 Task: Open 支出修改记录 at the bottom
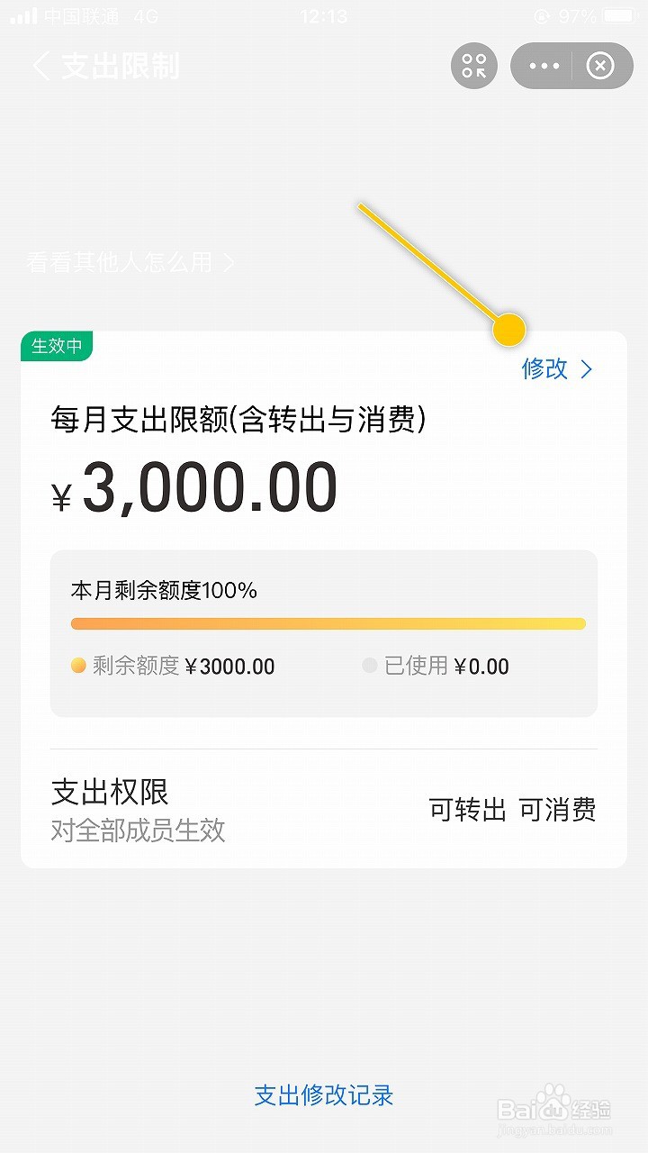(324, 1094)
